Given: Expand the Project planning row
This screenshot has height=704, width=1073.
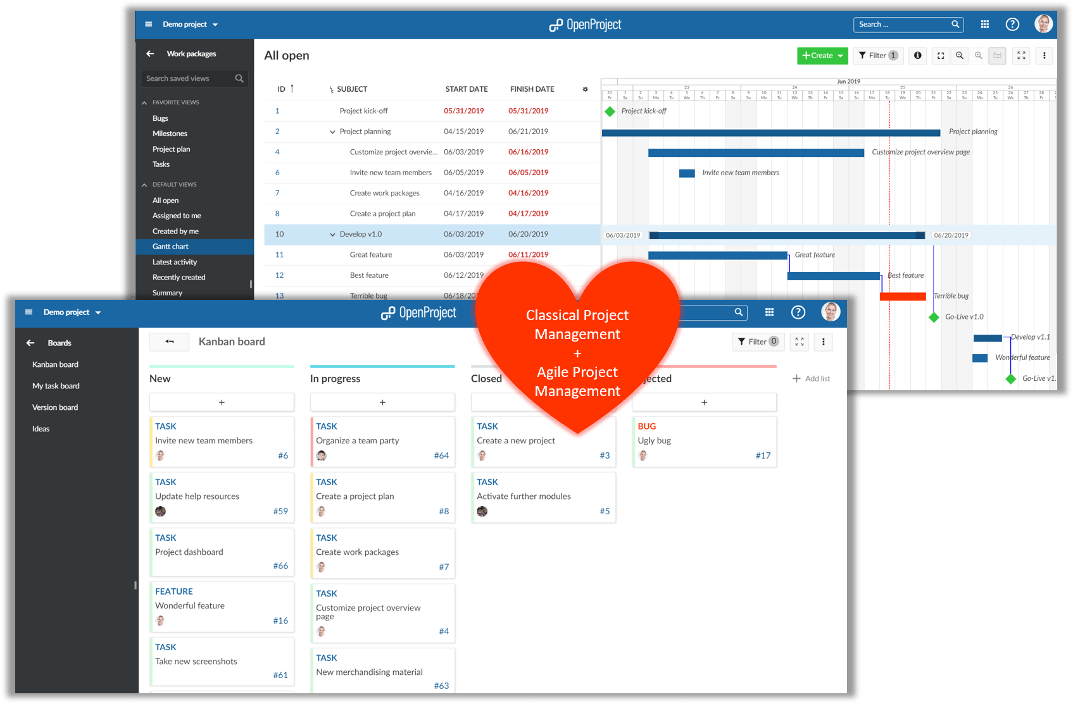Looking at the screenshot, I should point(332,132).
